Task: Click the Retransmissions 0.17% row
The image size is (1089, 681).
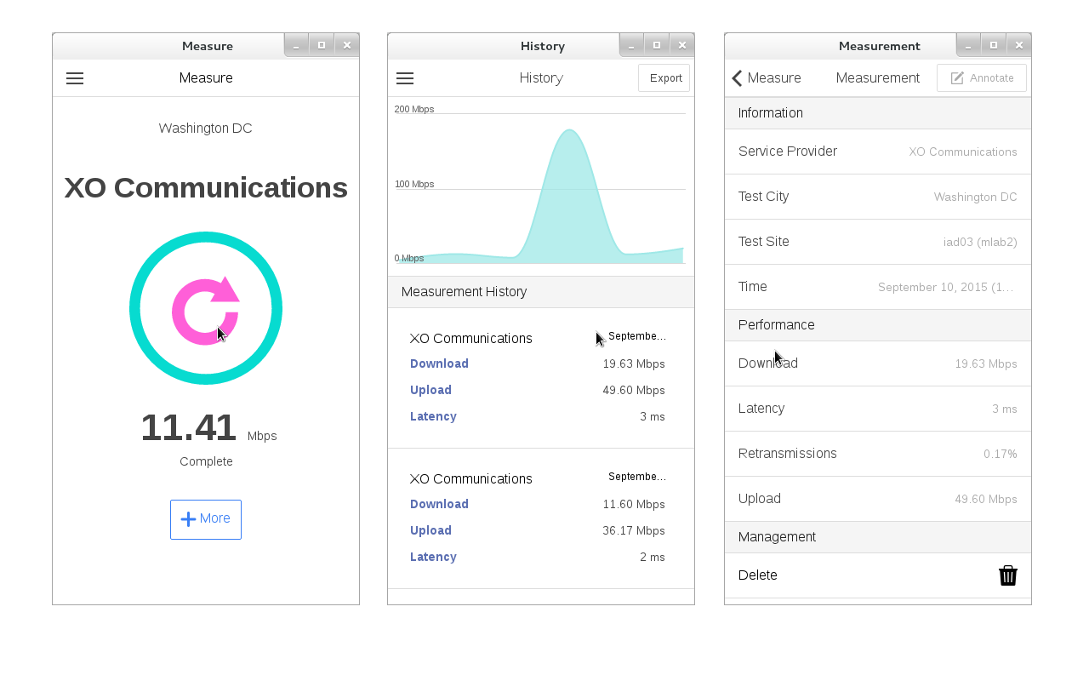Action: [878, 454]
